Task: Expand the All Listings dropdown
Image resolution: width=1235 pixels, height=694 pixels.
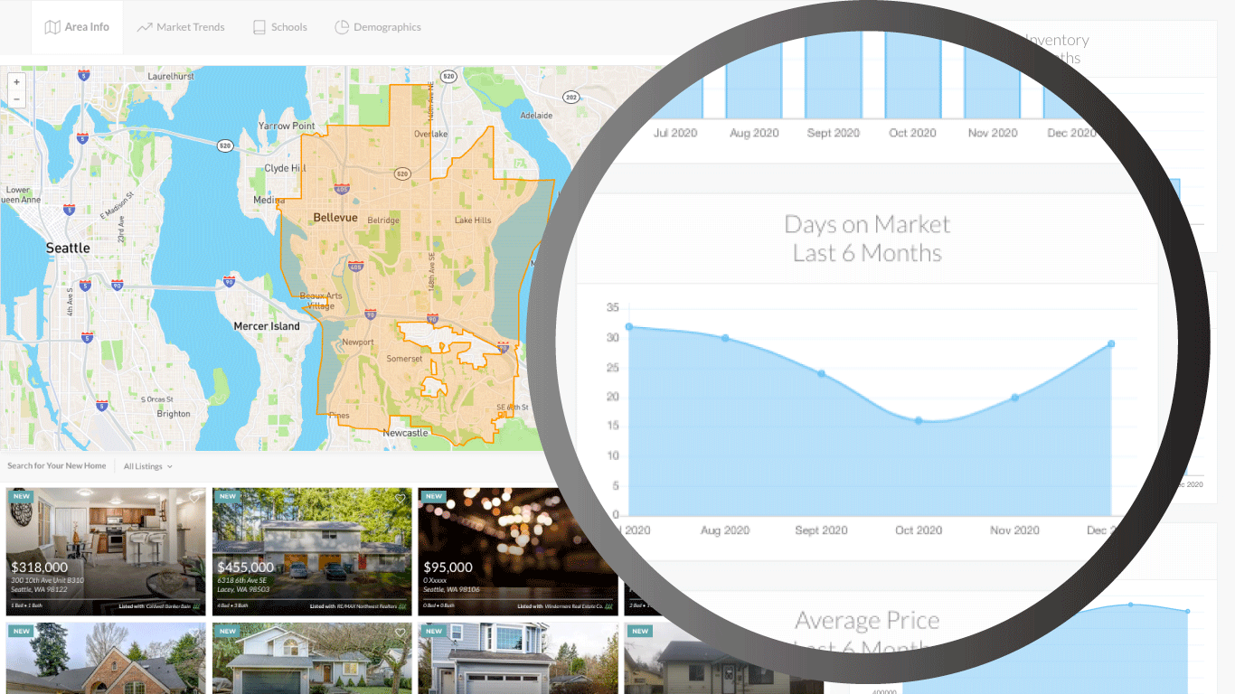Action: pos(147,466)
